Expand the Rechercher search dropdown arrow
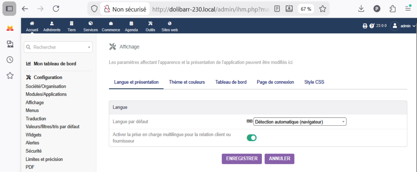 (x=89, y=47)
